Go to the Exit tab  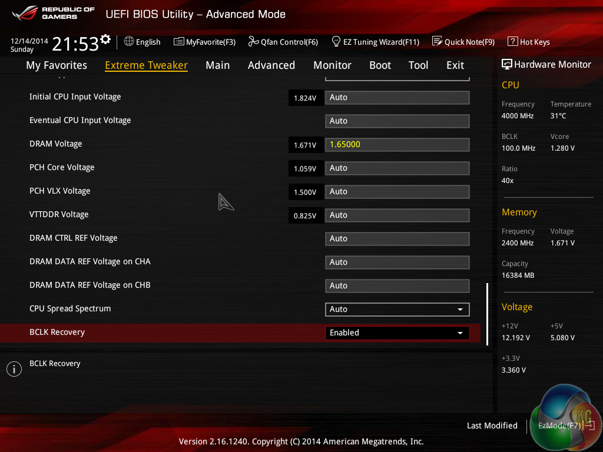click(x=455, y=65)
